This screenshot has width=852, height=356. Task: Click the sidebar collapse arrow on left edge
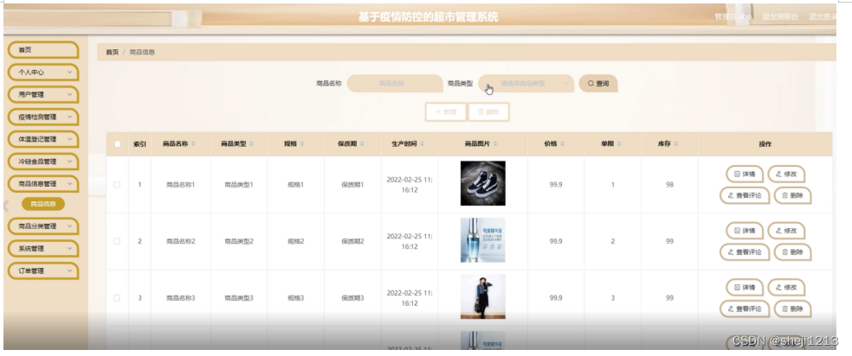pyautogui.click(x=6, y=206)
